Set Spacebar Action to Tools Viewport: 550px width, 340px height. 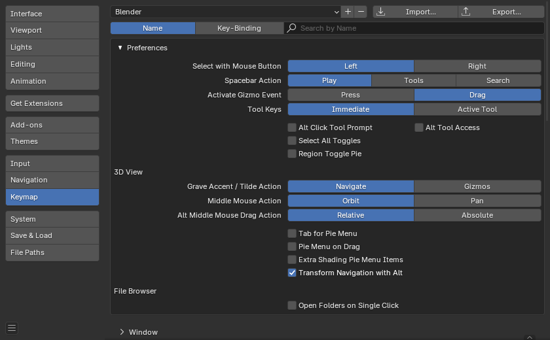[x=414, y=80]
